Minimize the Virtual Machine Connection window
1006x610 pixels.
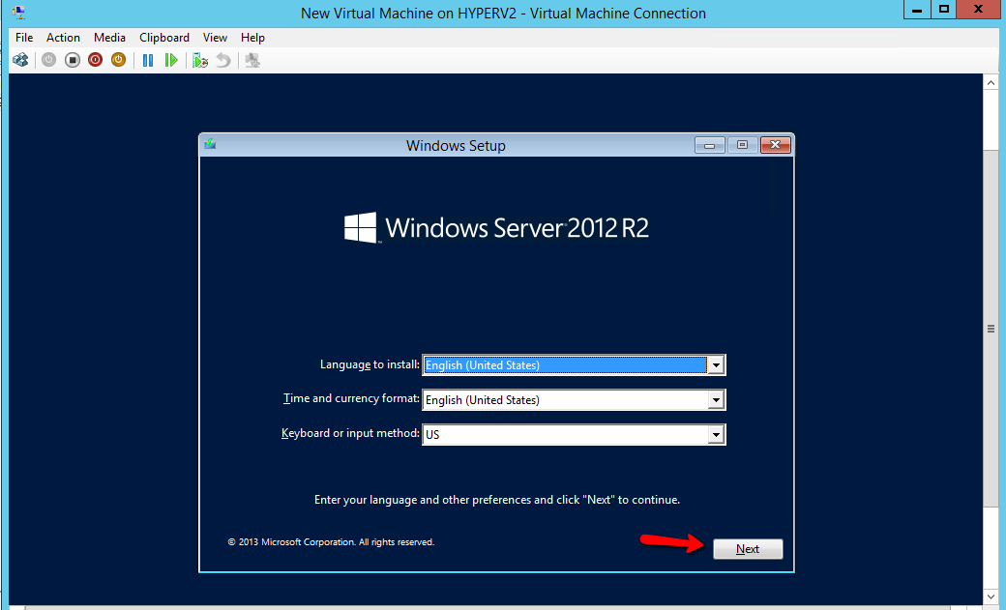[x=917, y=10]
